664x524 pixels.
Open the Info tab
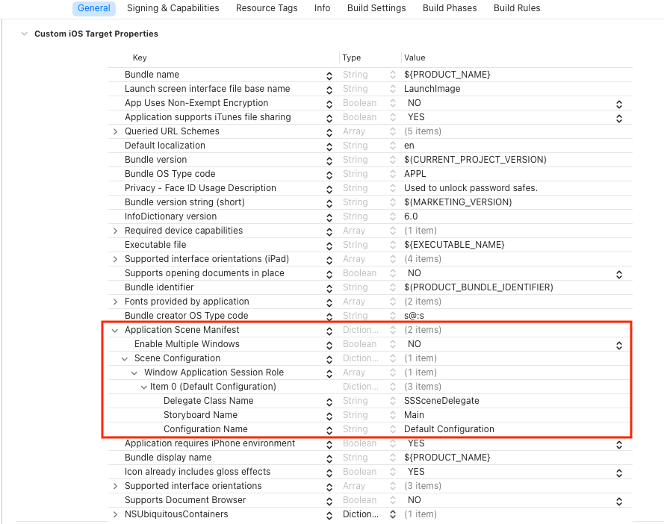322,8
